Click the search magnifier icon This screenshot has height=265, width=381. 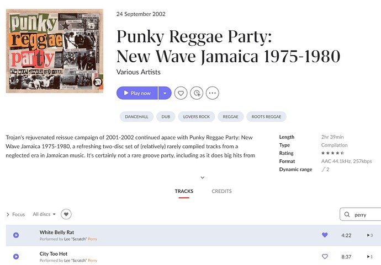(347, 214)
